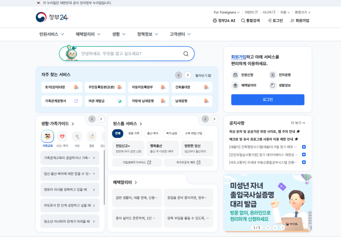Click the 정부24 logo
This screenshot has width=341, height=237.
(52, 17)
